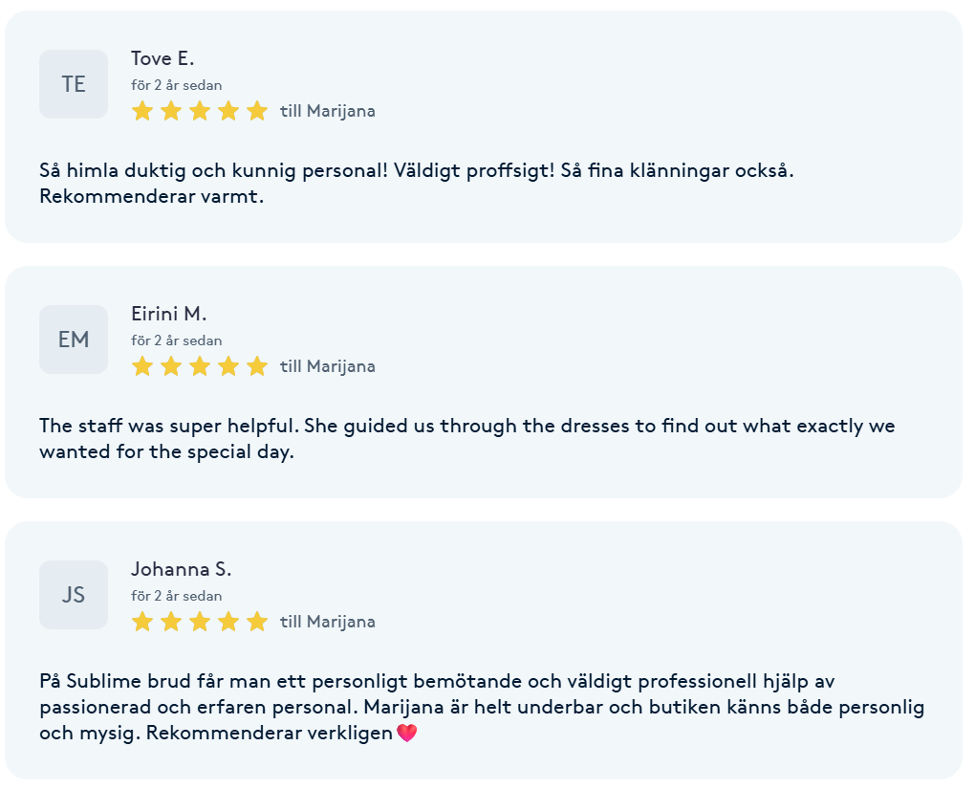Viewport: 975px width, 790px height.
Task: Click the heart emoji in Johanna's review
Action: [406, 733]
